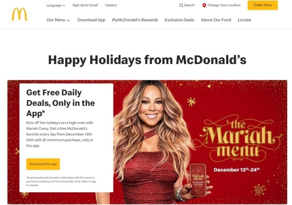Image resolution: width=292 pixels, height=205 pixels.
Task: Click the phone image in the banner
Action: [198, 180]
